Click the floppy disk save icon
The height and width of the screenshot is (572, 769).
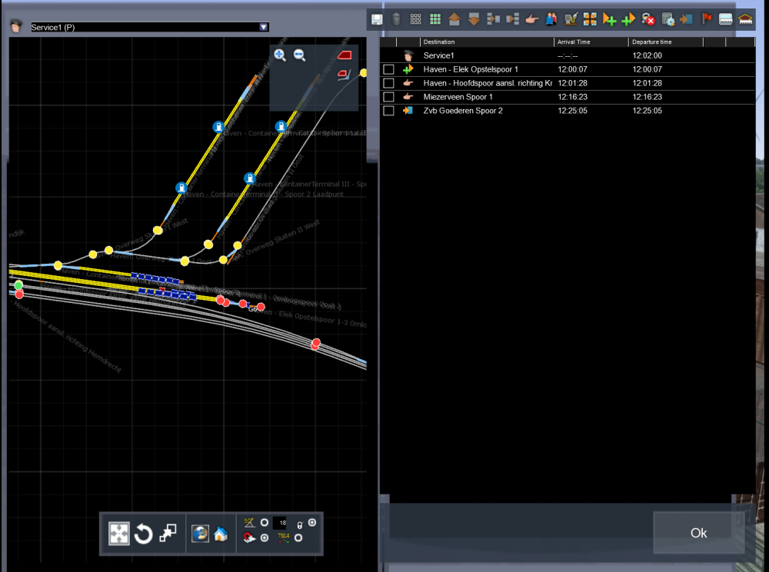pyautogui.click(x=377, y=20)
